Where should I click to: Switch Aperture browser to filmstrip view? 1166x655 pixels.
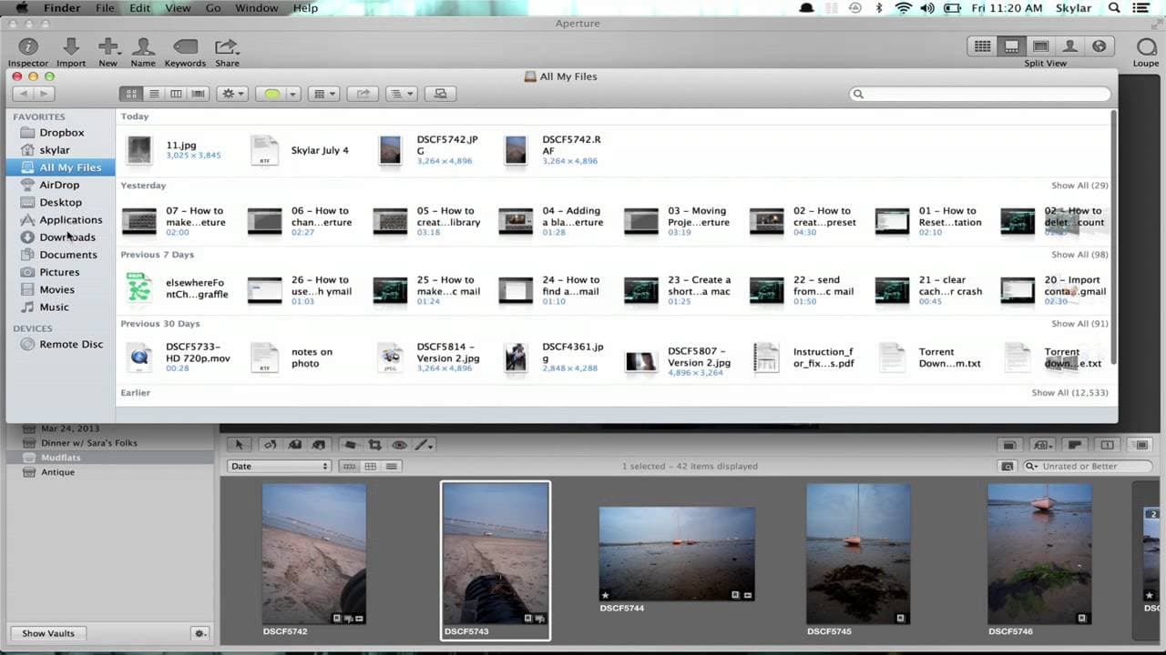[x=349, y=466]
